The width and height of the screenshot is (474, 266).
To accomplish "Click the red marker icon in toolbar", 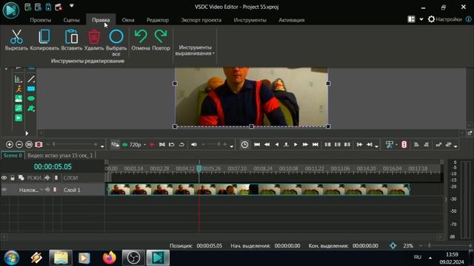I will tap(404, 145).
